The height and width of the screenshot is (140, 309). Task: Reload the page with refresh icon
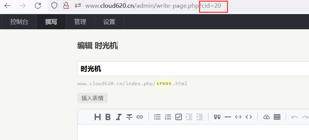(x=38, y=6)
